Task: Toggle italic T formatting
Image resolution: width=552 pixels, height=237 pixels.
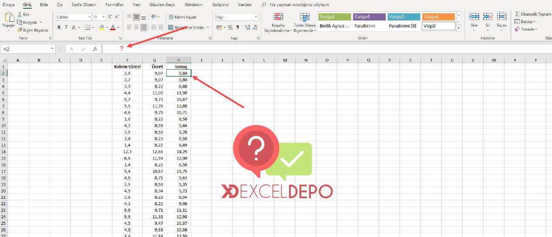Action: pyautogui.click(x=66, y=27)
